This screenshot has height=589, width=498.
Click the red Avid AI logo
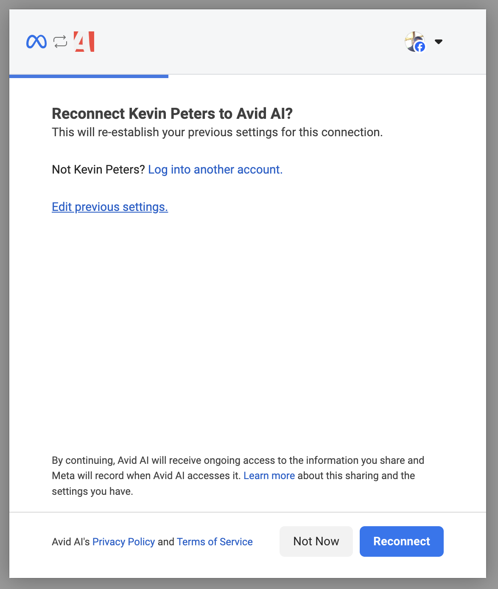point(84,42)
